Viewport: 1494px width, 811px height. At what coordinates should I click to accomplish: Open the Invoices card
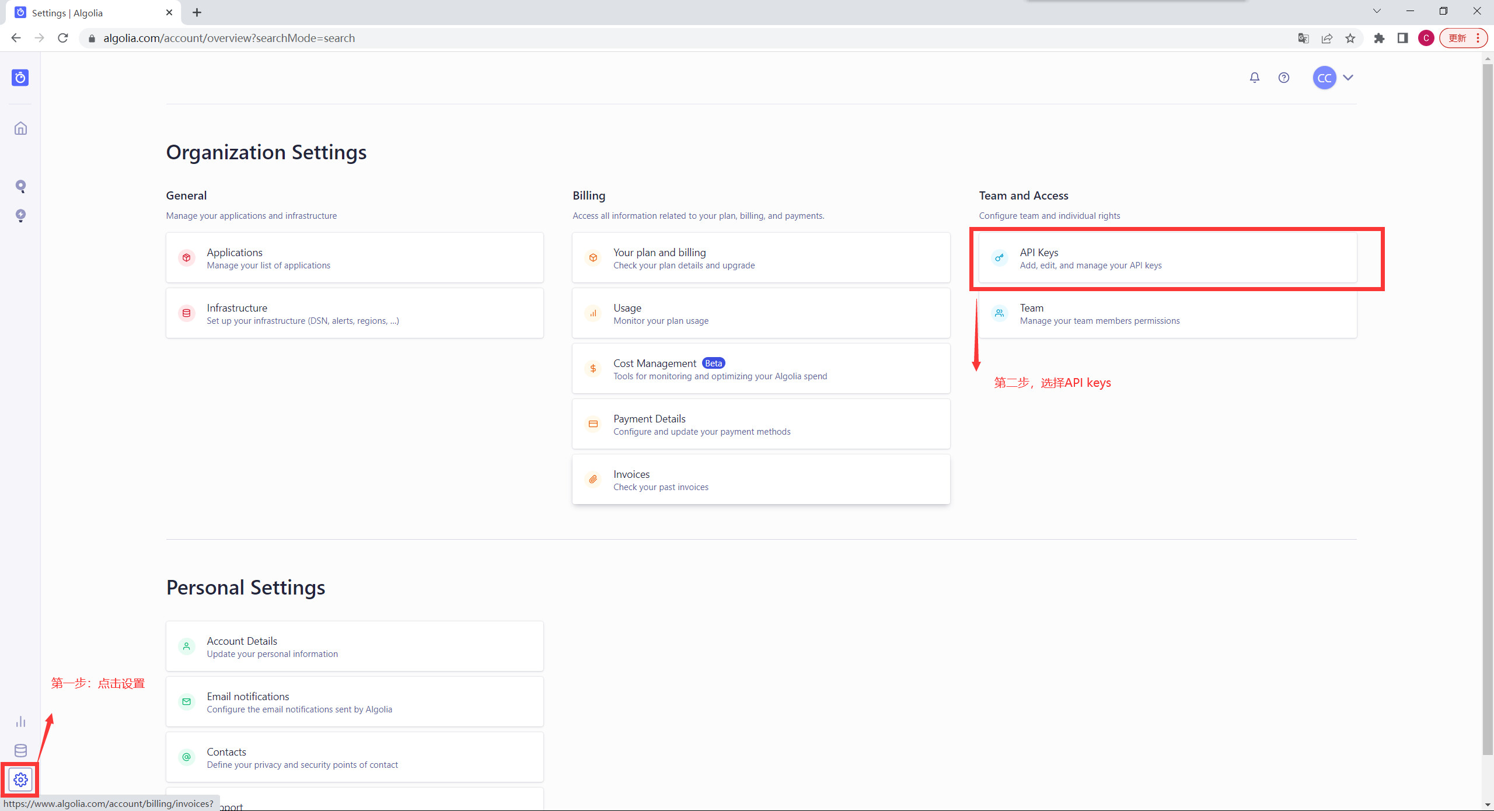point(761,479)
